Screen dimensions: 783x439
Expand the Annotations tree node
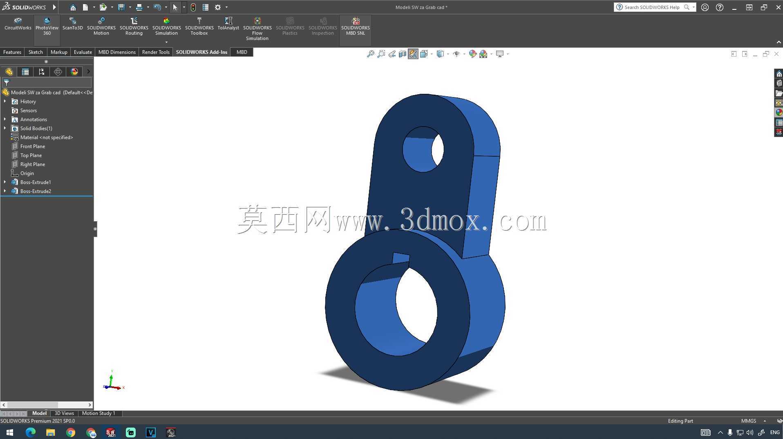point(5,119)
